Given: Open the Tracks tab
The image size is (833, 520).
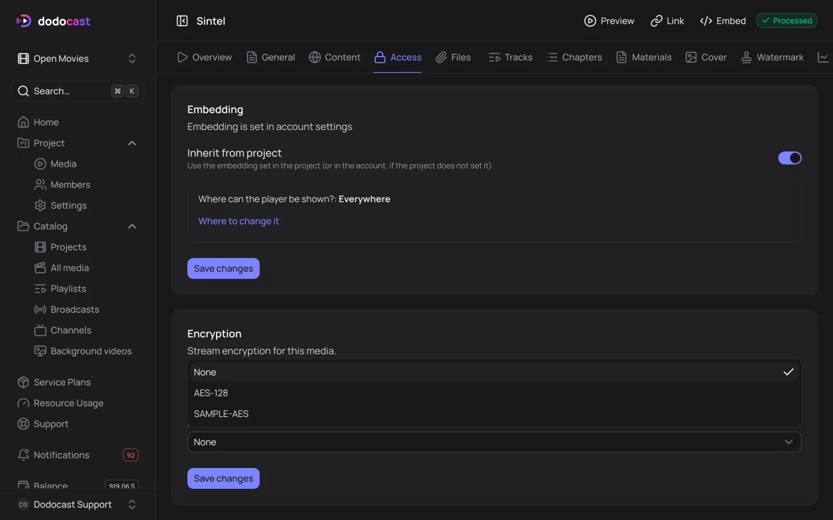Looking at the screenshot, I should click(x=511, y=57).
